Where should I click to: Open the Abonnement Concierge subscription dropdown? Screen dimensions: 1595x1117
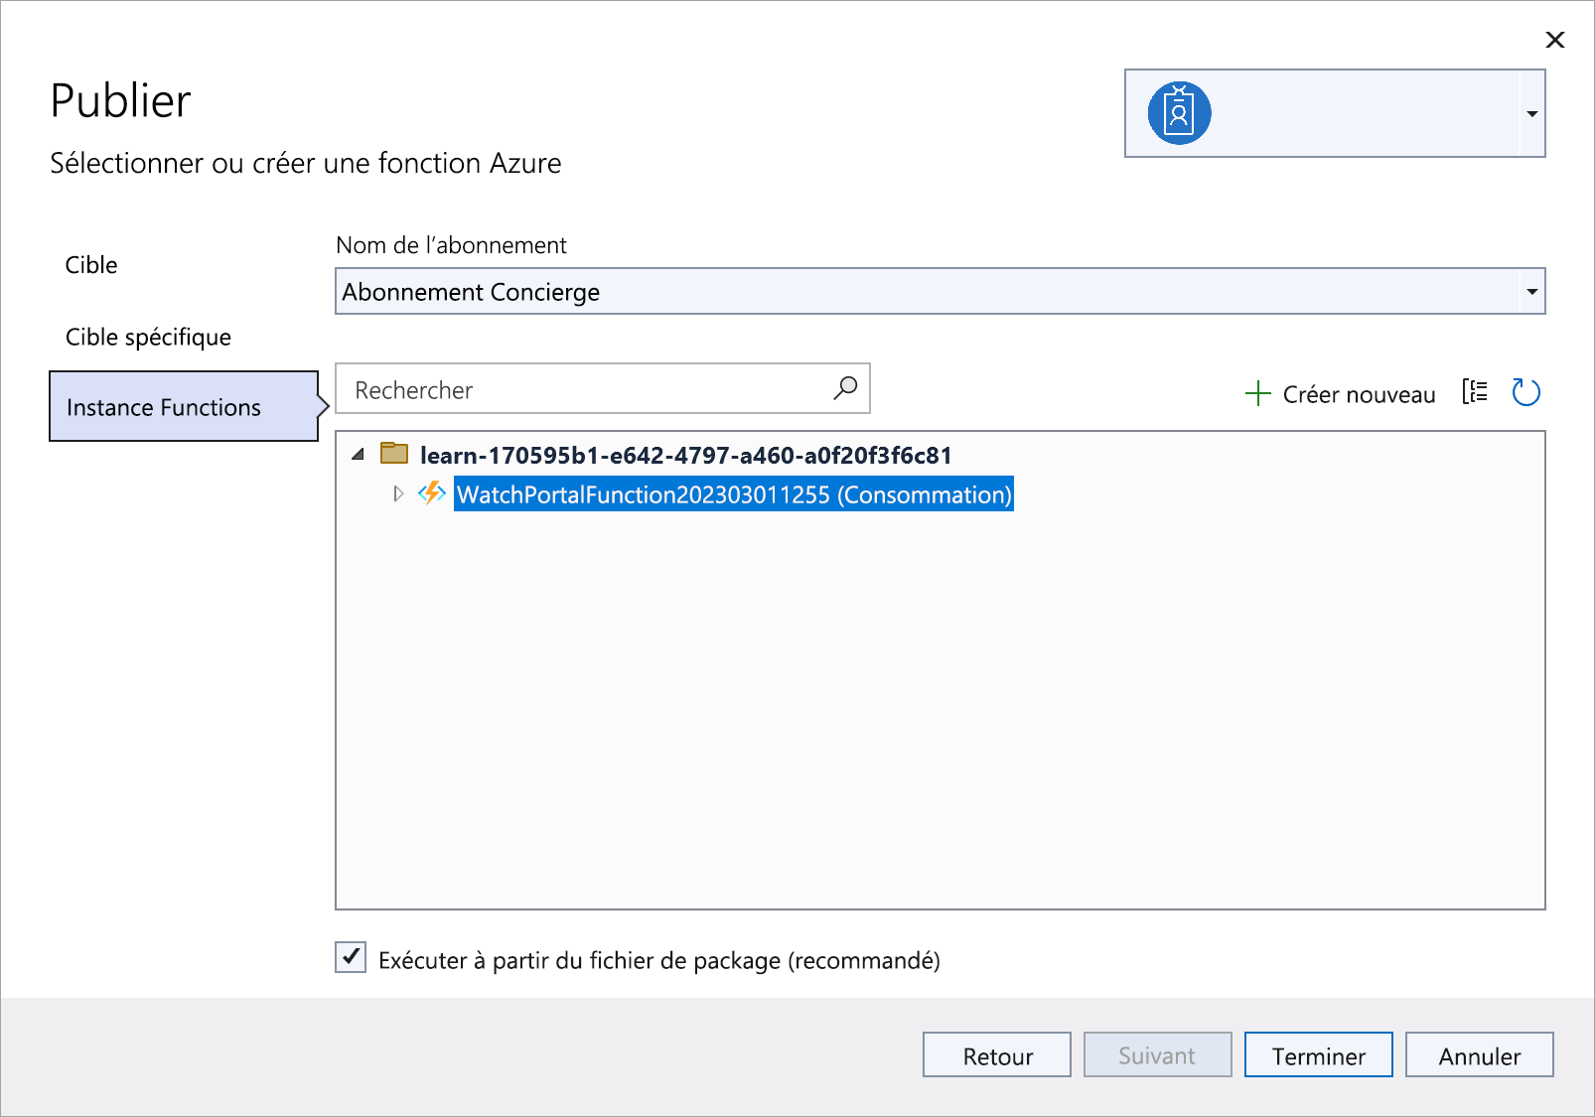coord(940,291)
